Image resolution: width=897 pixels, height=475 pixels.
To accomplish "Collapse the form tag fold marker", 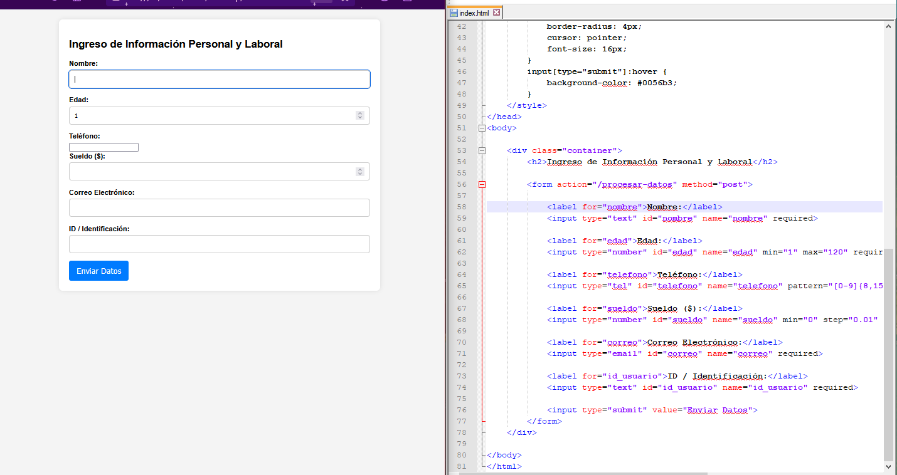I will point(482,184).
